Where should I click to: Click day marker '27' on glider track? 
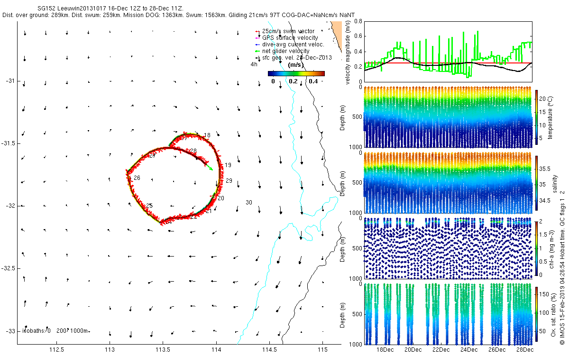pyautogui.click(x=152, y=156)
